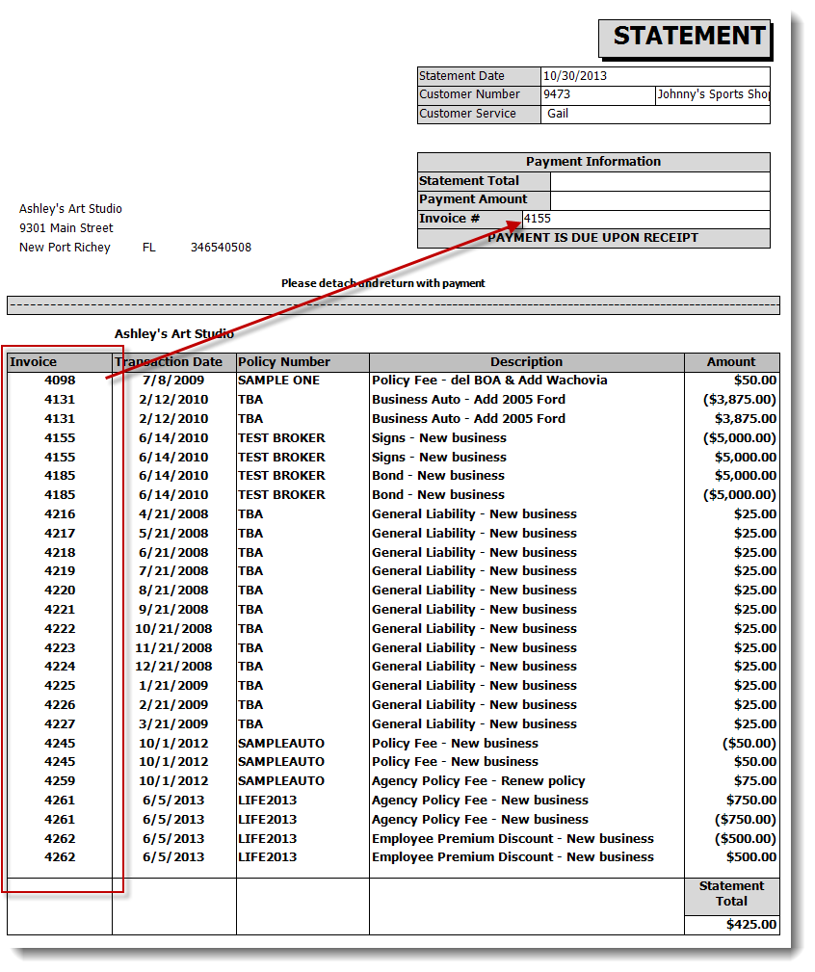Click PAYMENT IS DUE UPON RECEIPT notice

(x=593, y=238)
